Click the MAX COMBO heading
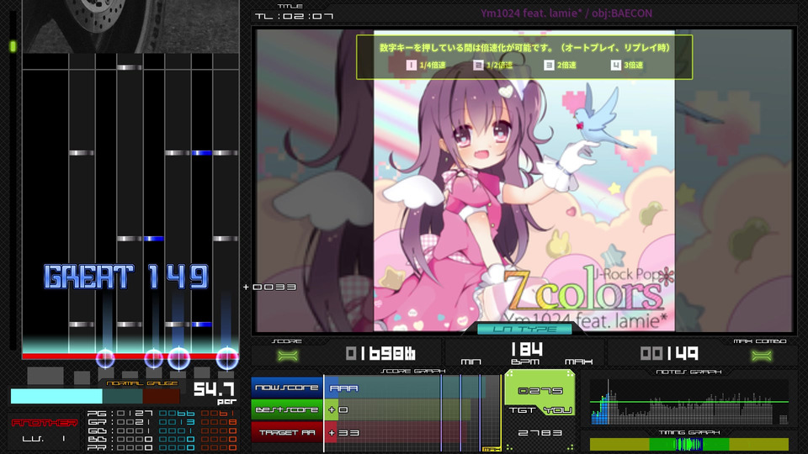The image size is (808, 454). (759, 340)
